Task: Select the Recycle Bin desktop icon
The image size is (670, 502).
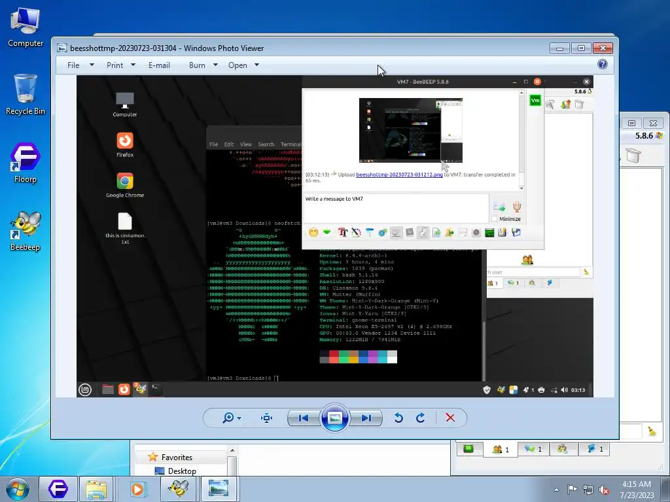Action: click(26, 95)
